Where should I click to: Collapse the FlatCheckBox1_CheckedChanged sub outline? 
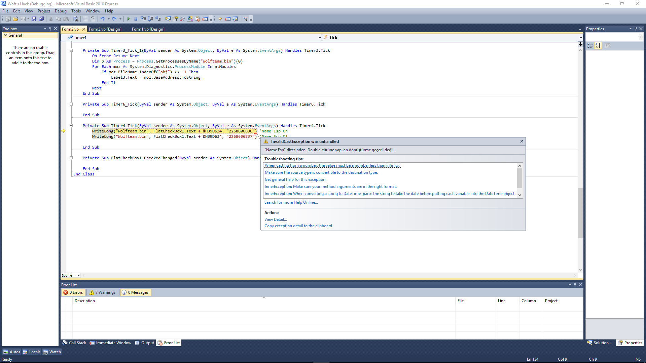click(71, 158)
